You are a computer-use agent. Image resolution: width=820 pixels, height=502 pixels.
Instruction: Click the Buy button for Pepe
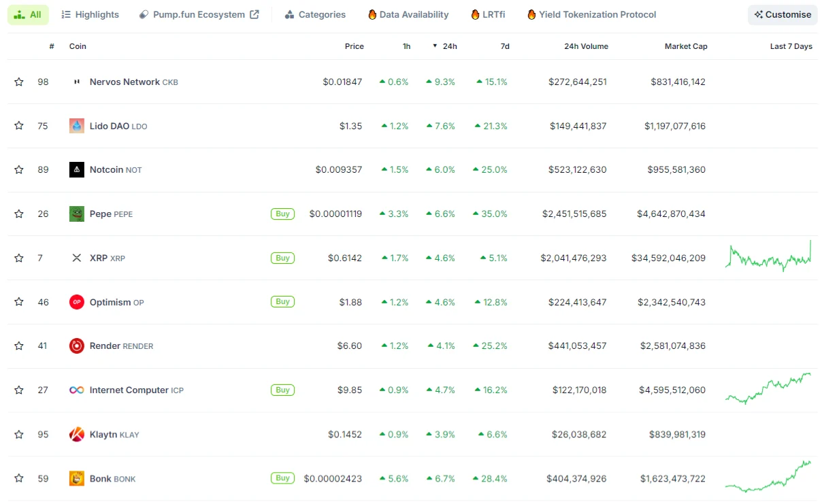(282, 214)
